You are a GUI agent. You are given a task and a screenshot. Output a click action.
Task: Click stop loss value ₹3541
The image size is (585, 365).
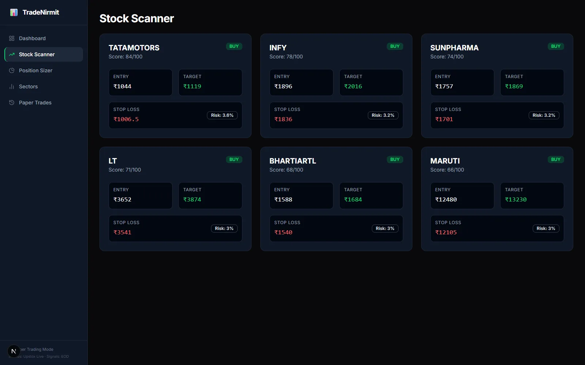[122, 233]
